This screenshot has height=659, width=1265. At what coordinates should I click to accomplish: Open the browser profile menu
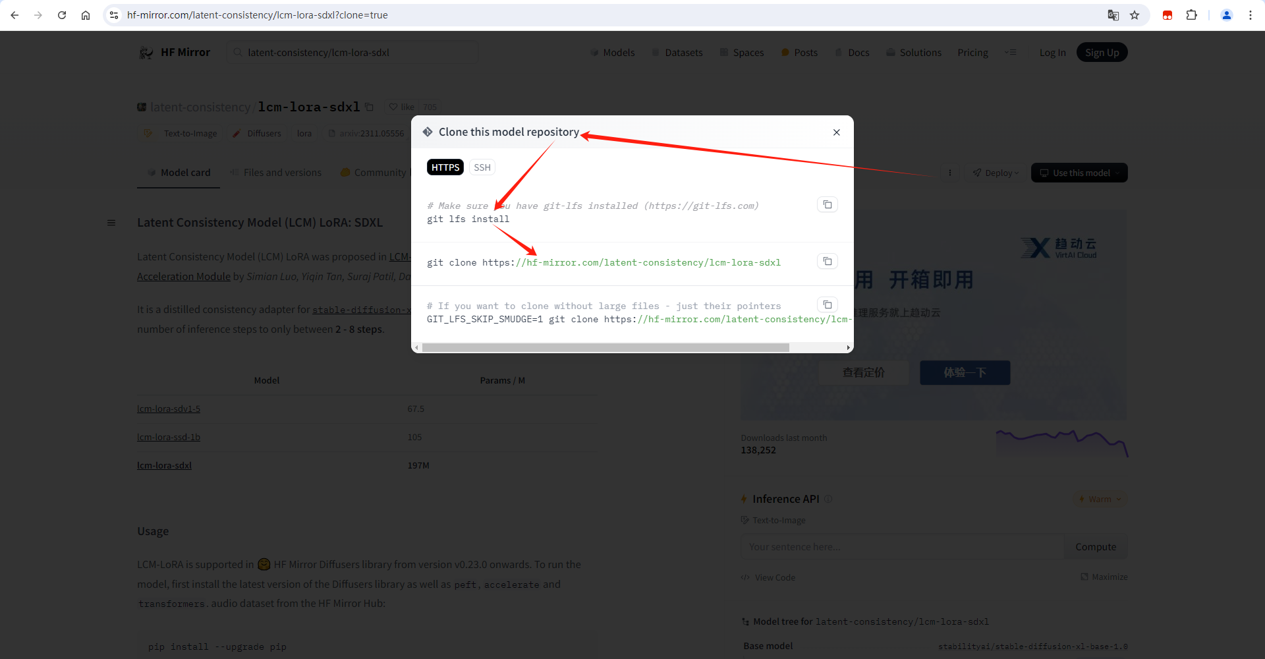[1227, 15]
